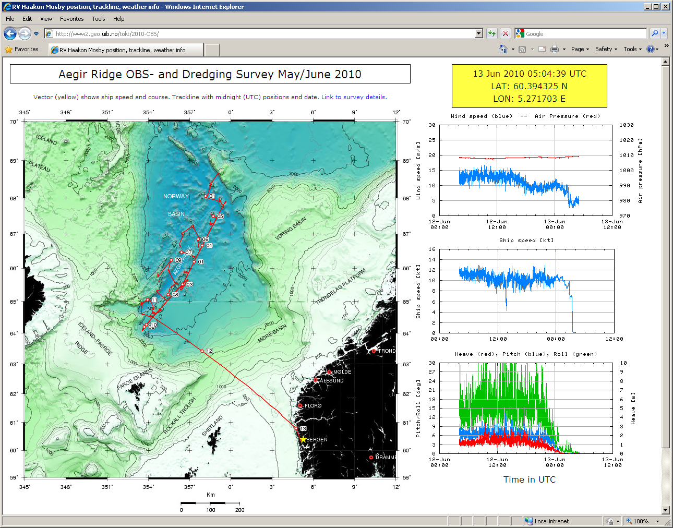Open the View menu

coord(46,19)
